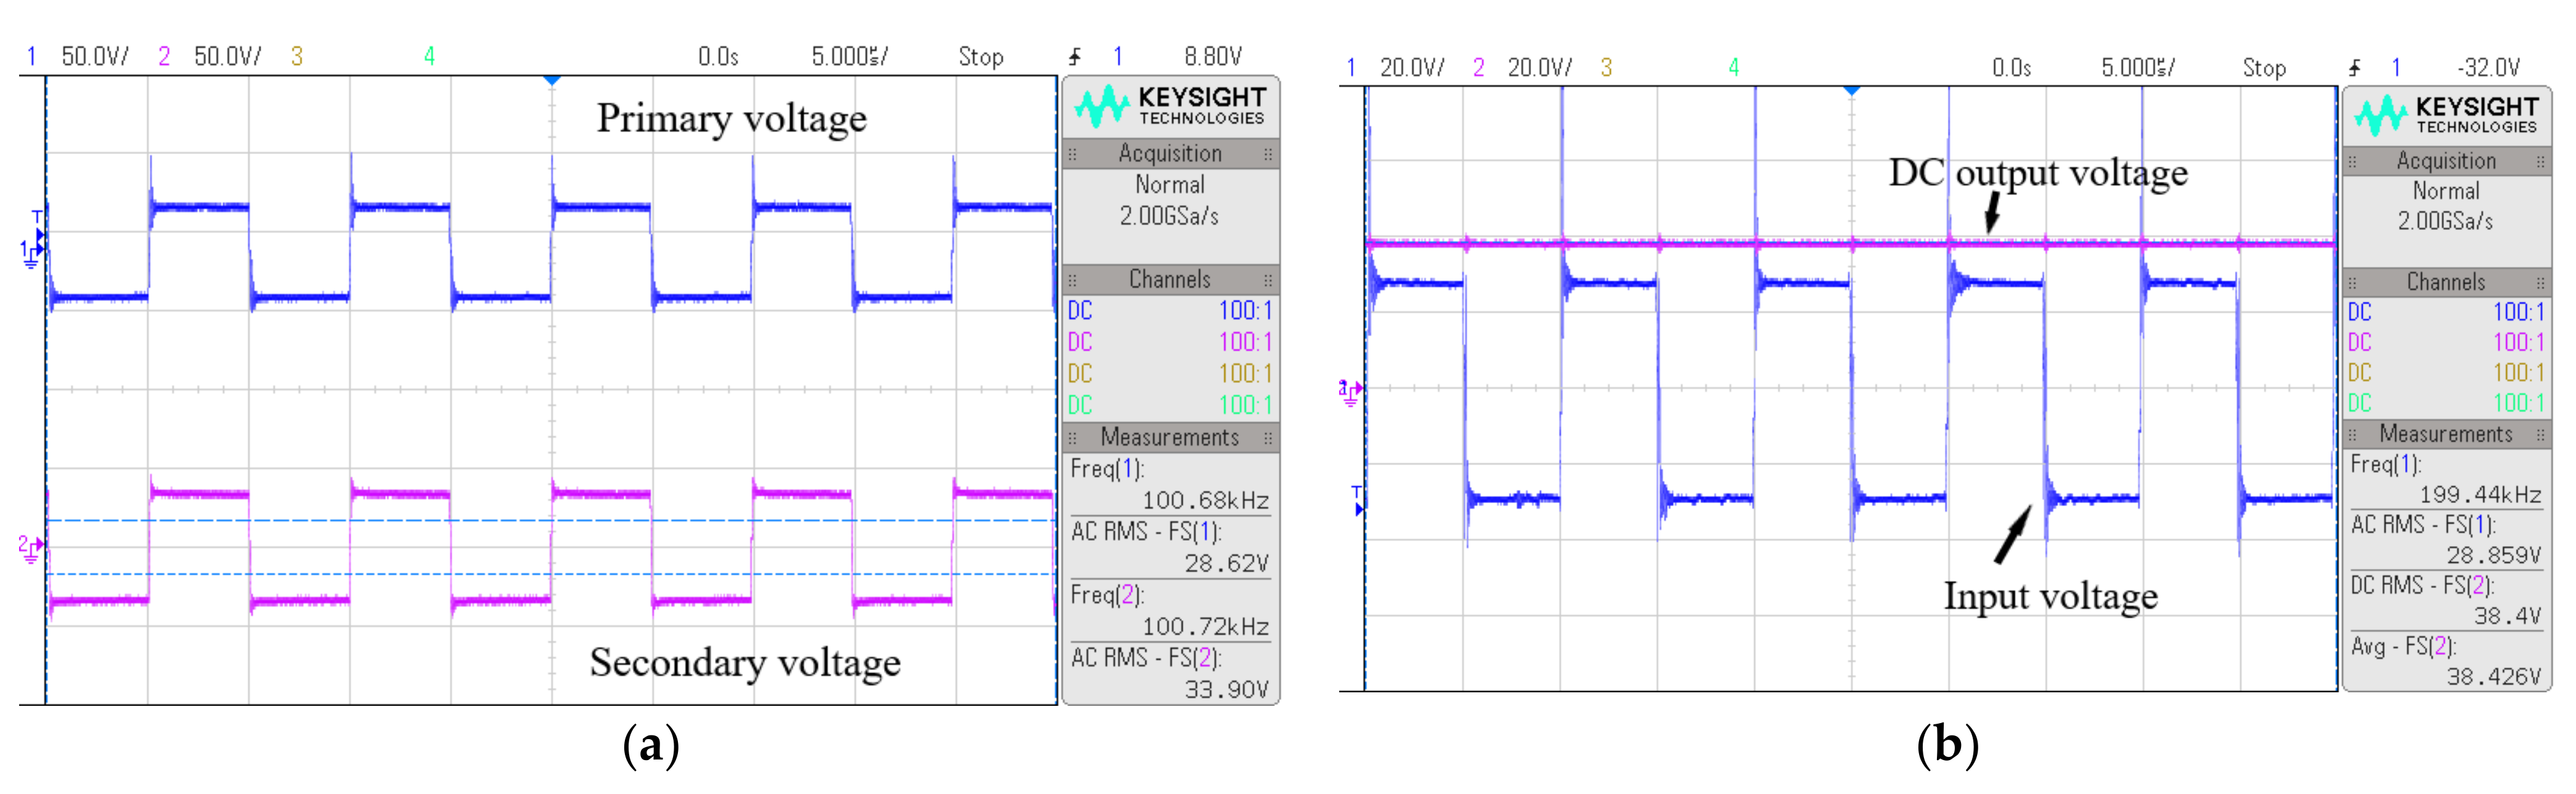Select channel 3 label in right scope
Image resolution: width=2576 pixels, height=794 pixels.
click(1606, 68)
